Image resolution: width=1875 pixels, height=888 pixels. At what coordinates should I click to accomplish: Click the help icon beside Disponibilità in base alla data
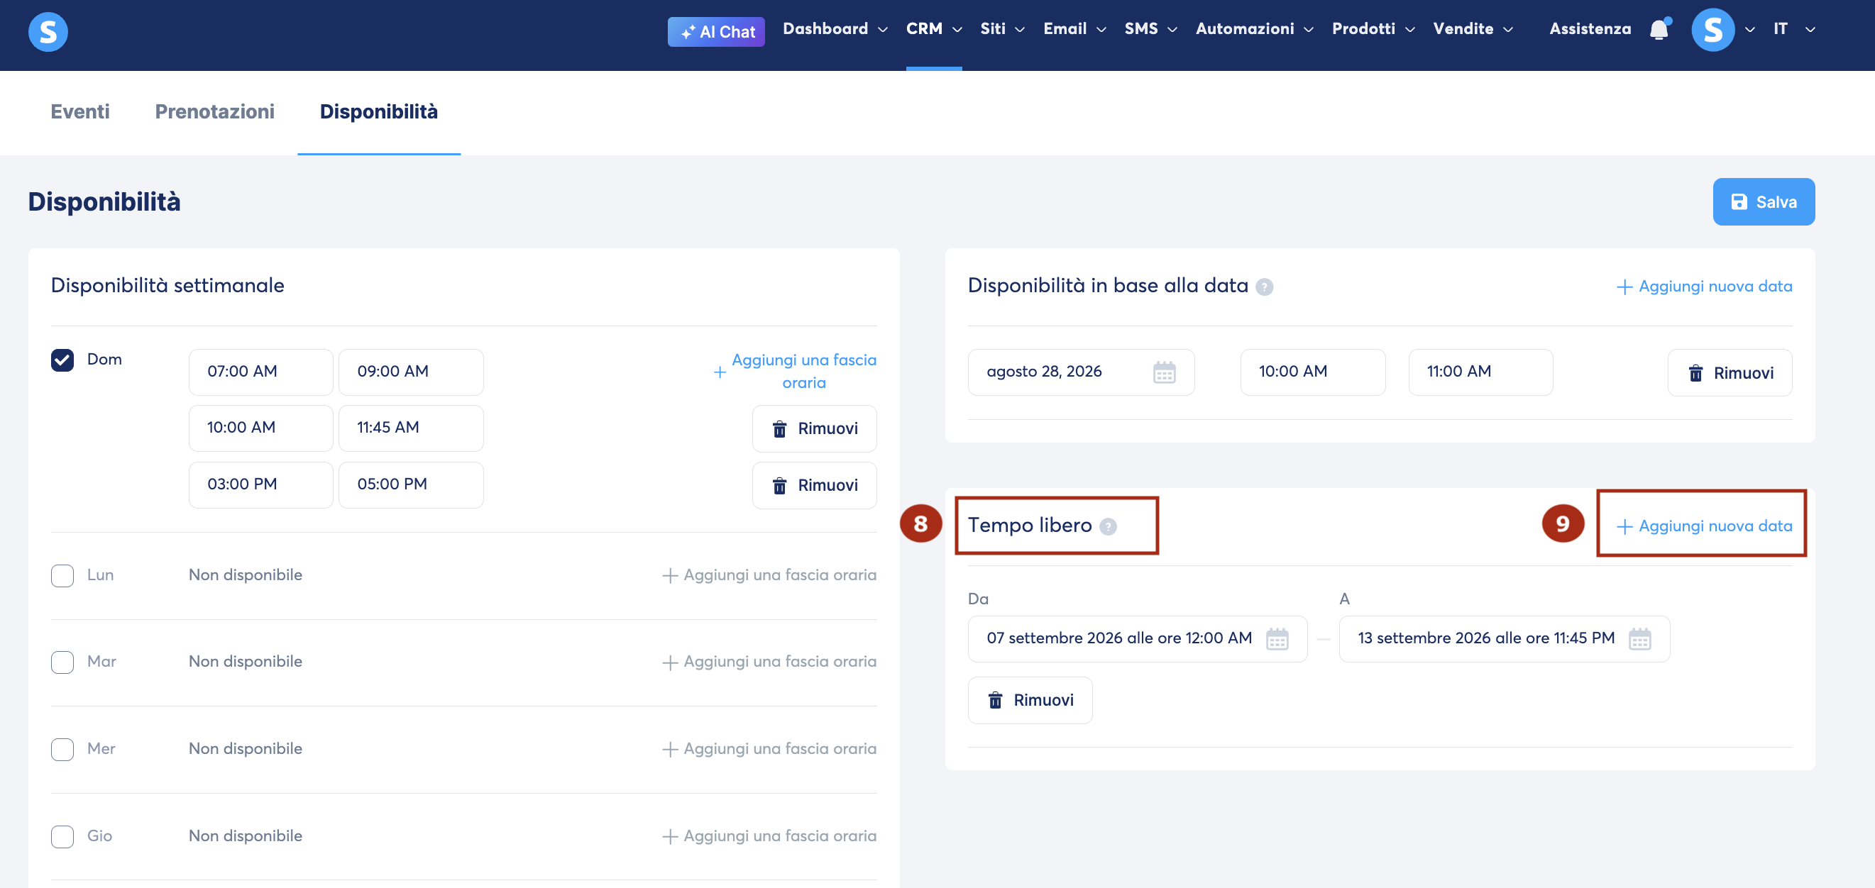[x=1265, y=287]
